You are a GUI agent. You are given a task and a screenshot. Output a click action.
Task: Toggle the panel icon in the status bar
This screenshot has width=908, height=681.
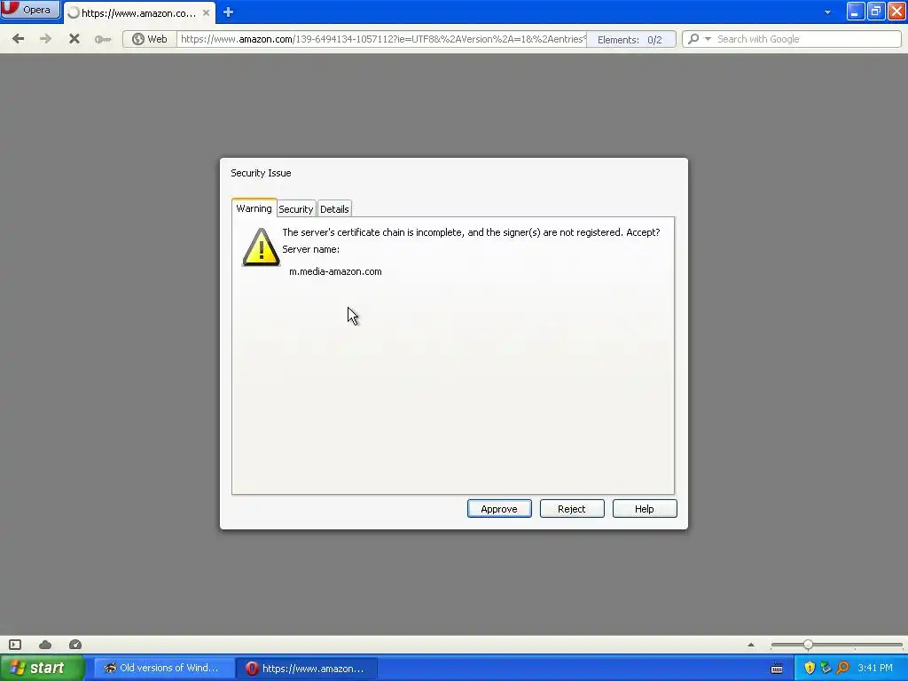15,645
